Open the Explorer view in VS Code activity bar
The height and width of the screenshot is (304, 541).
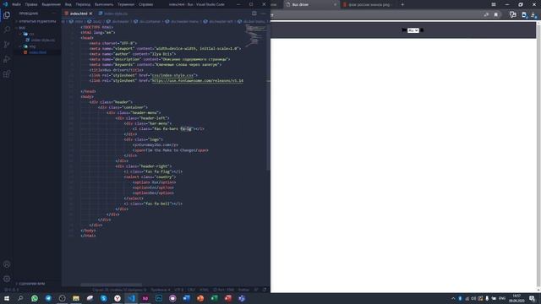pos(7,15)
